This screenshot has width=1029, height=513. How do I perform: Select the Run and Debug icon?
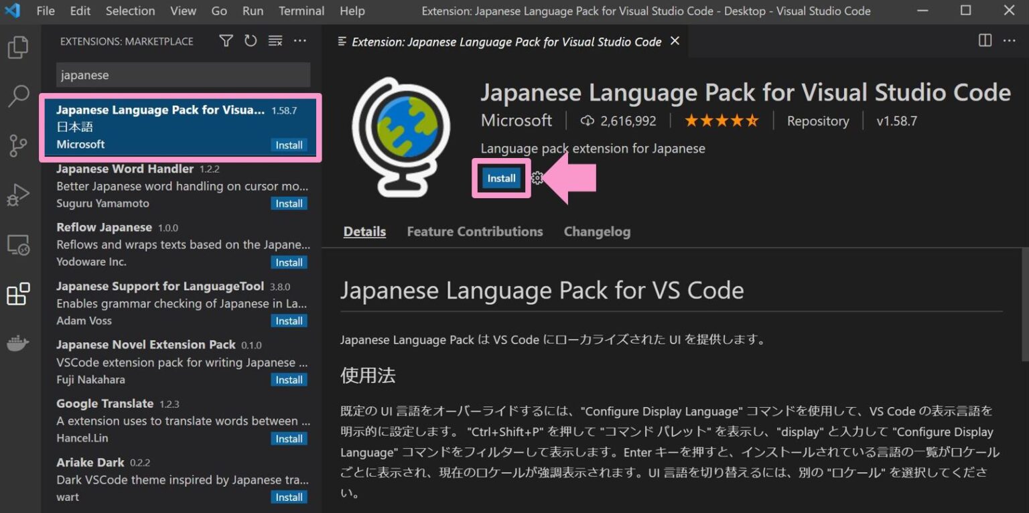tap(19, 195)
